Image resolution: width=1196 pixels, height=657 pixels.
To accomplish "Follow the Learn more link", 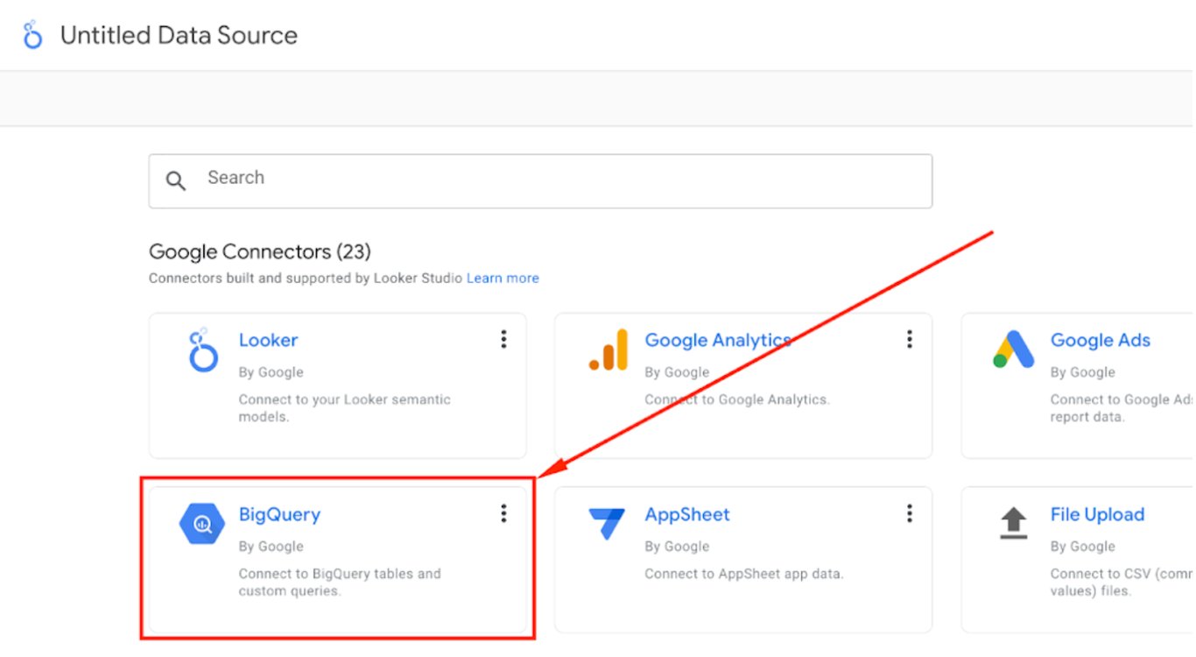I will (503, 279).
